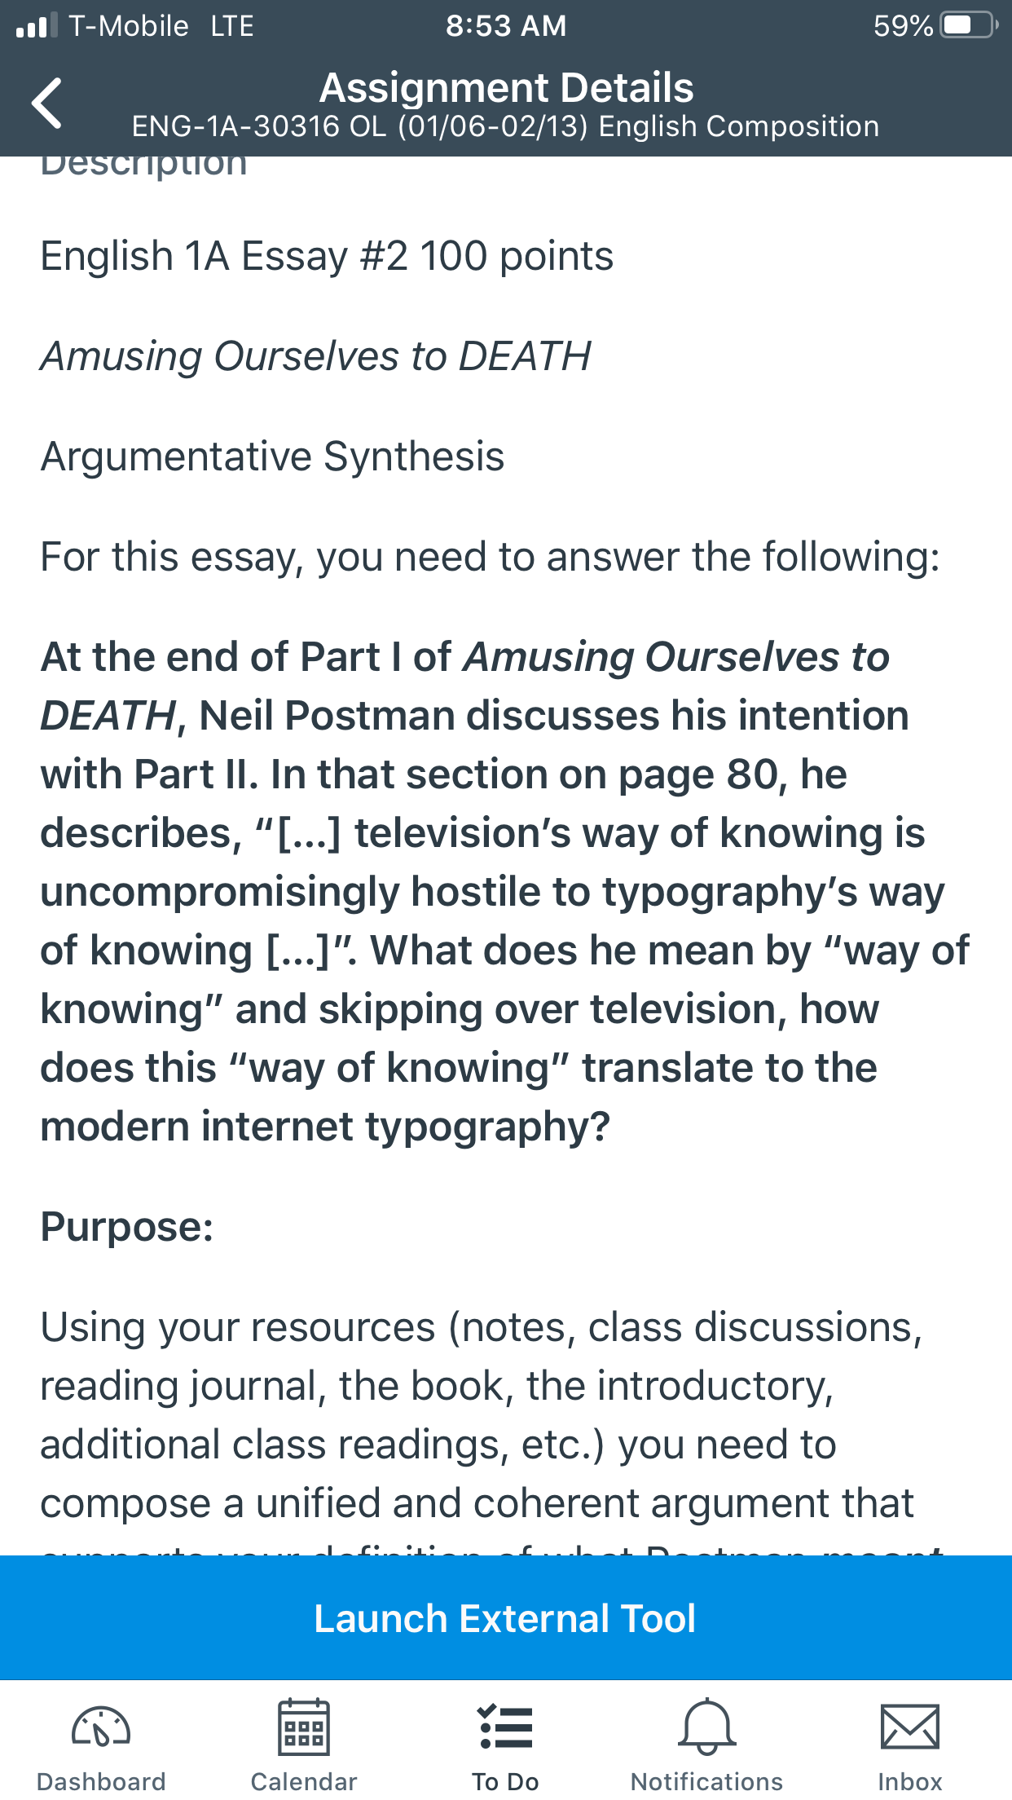Tap the bold Purpose: heading
1012x1800 pixels.
coord(127,1226)
